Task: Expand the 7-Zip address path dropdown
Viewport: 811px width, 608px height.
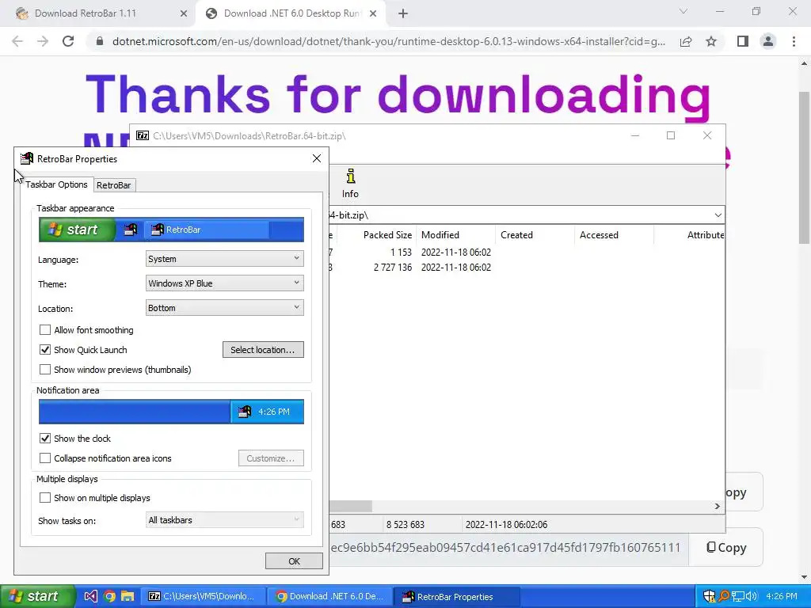Action: (x=718, y=215)
